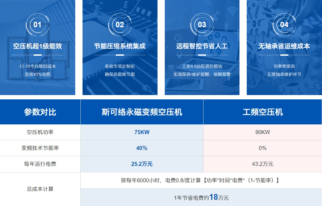This screenshot has width=322, height=206.
Task: Open the 节能压缩系统集成 card title
Action: point(120,46)
